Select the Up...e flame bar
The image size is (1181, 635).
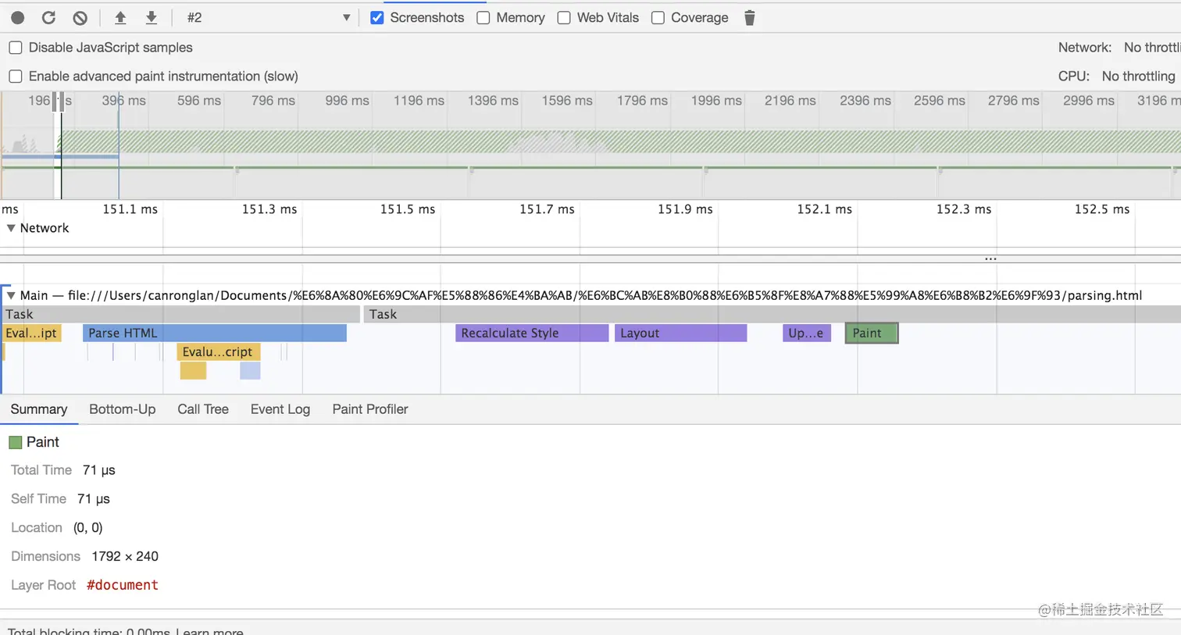coord(807,333)
